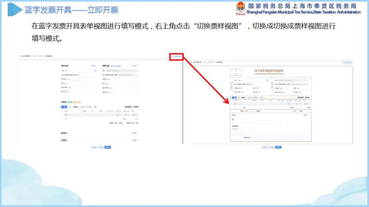The height and width of the screenshot is (207, 369).
Task: Select the 不含税 radio in left screenshot
Action: (x=87, y=107)
